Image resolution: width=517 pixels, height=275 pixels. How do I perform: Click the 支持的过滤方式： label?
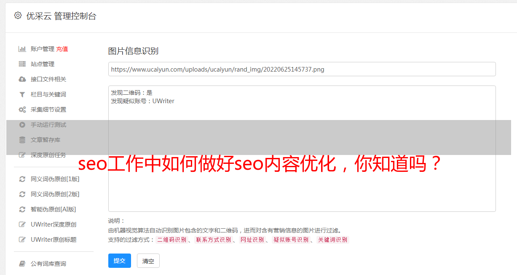[x=131, y=240]
